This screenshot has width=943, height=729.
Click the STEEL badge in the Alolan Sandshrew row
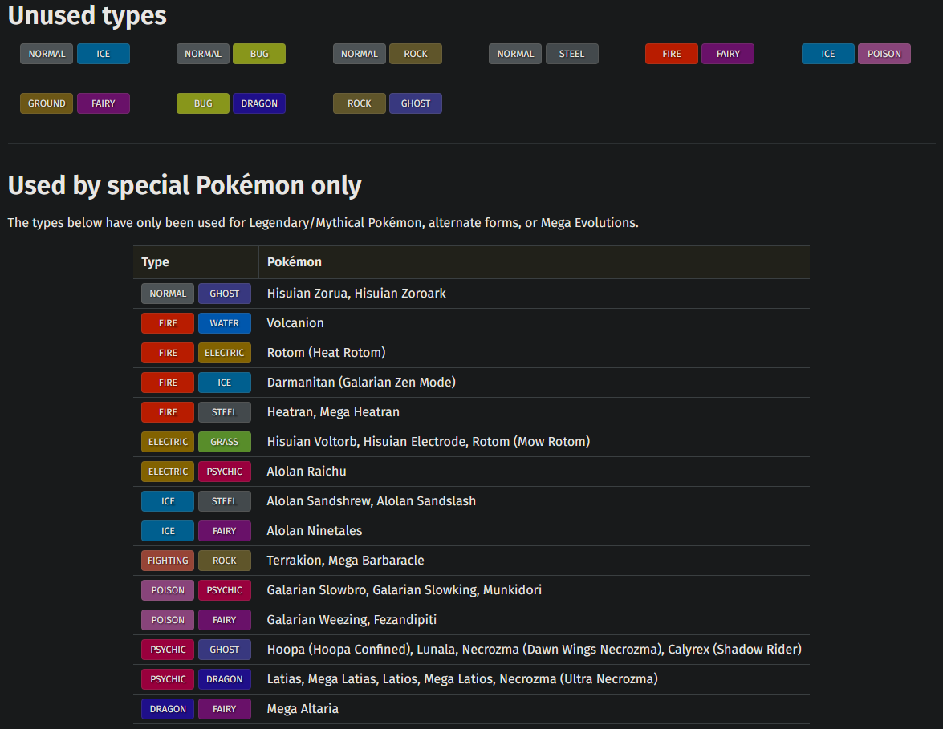(x=225, y=501)
